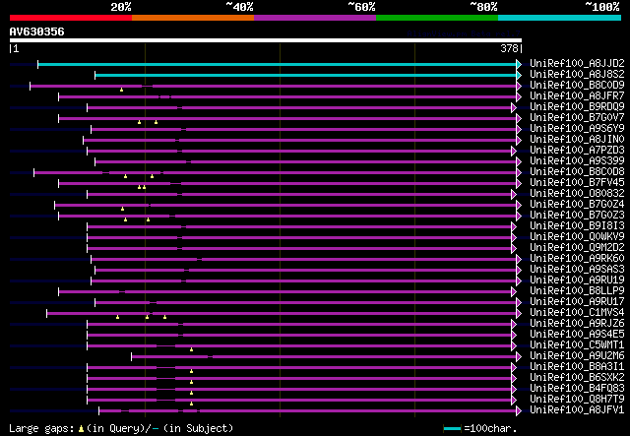Click the UniRef100_A9SAS3 label
The height and width of the screenshot is (436, 630).
(577, 270)
